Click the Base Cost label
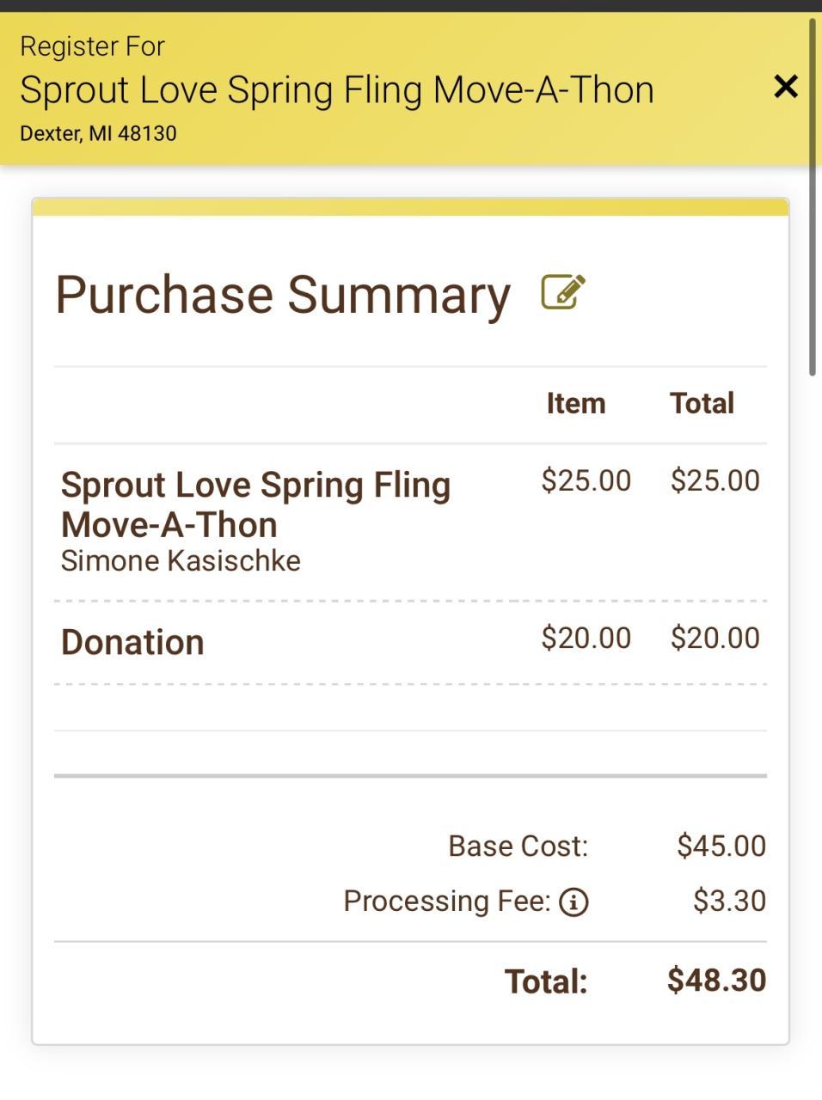The width and height of the screenshot is (822, 1100). [518, 846]
